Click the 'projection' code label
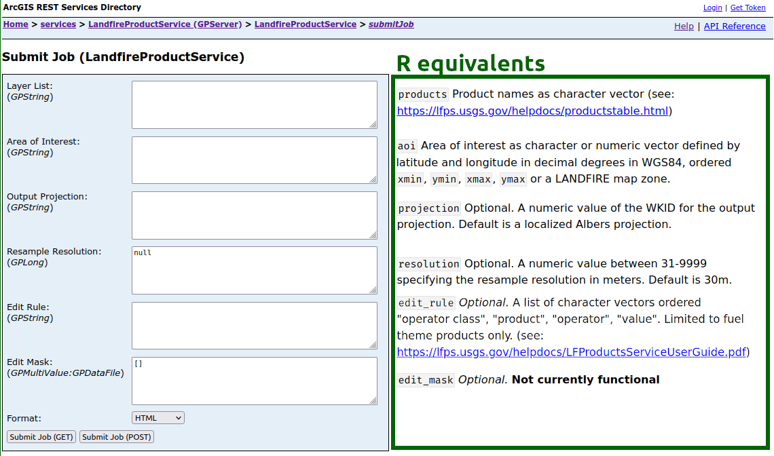 [428, 208]
